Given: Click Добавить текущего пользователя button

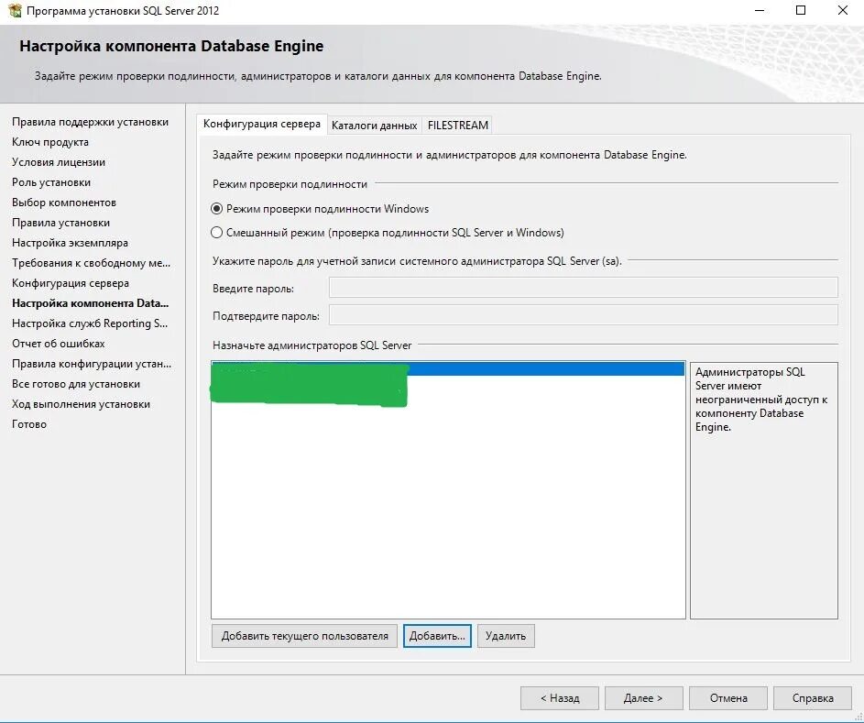Looking at the screenshot, I should click(304, 636).
